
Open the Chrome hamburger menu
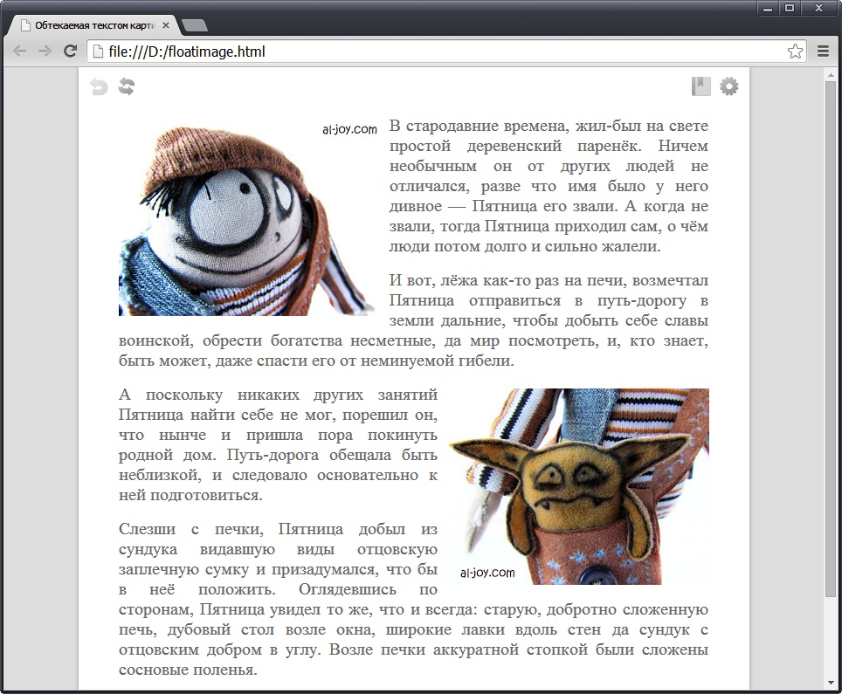(823, 51)
